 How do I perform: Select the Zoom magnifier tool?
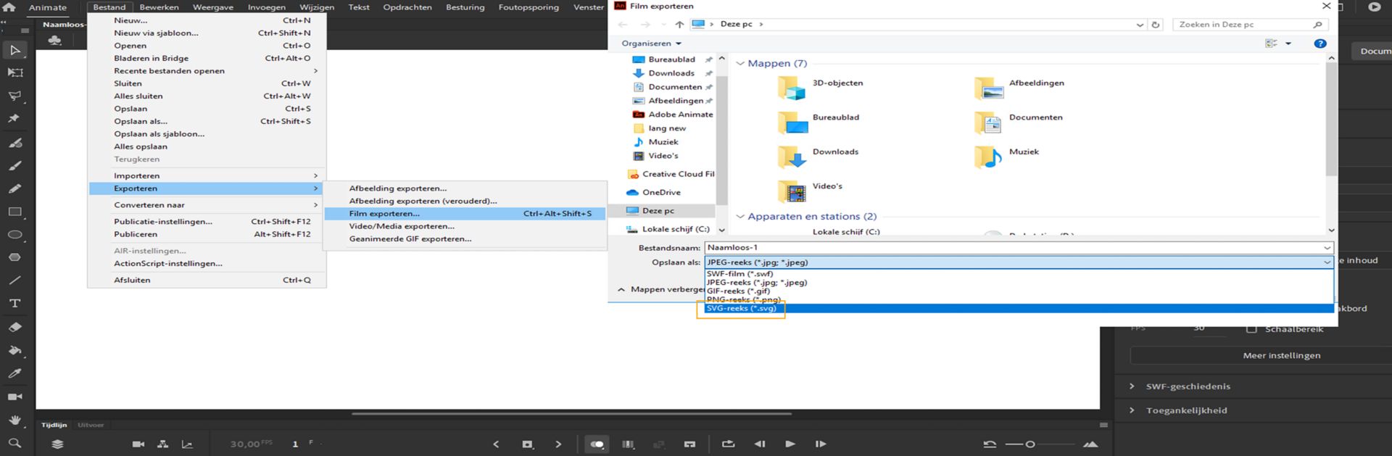click(x=14, y=443)
